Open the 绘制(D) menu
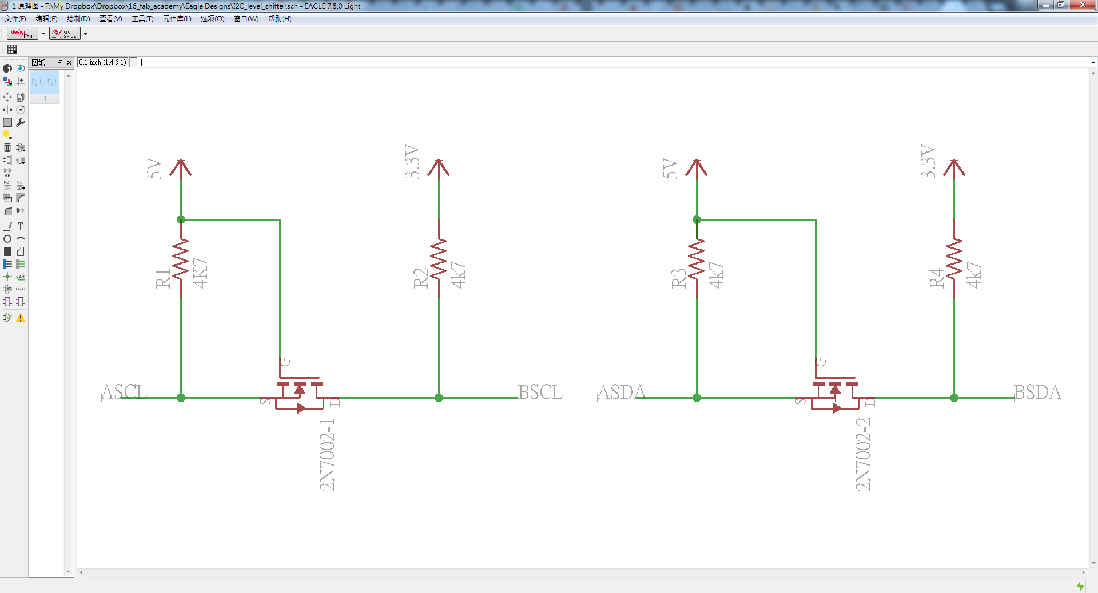1098x593 pixels. coord(78,19)
